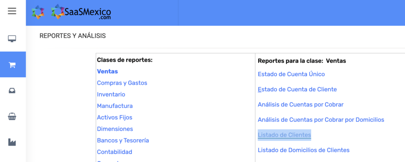Open the Listado de Clientes report

pyautogui.click(x=284, y=135)
